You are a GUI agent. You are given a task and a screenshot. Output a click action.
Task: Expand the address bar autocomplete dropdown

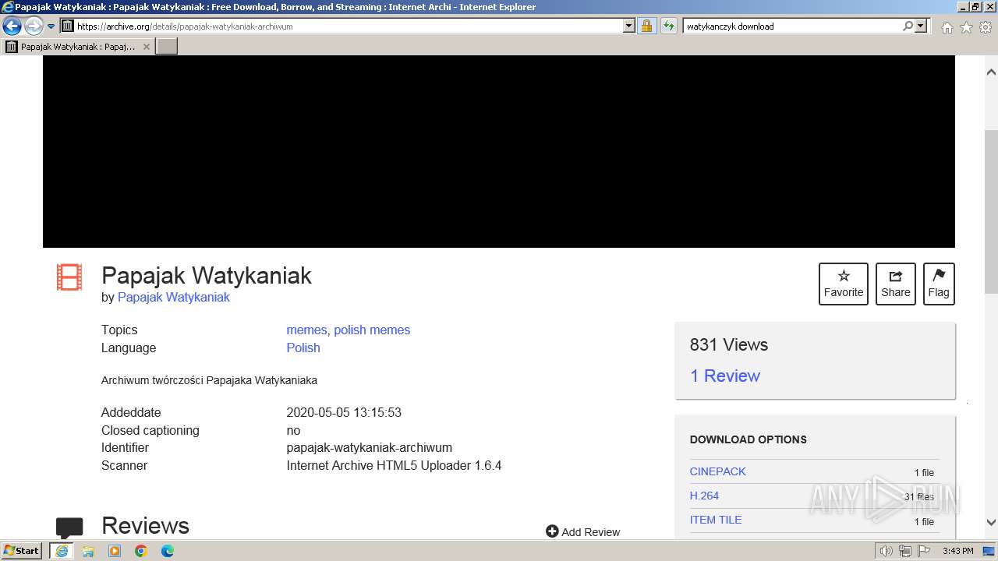click(x=629, y=26)
